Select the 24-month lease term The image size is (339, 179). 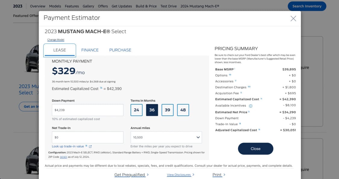click(137, 110)
